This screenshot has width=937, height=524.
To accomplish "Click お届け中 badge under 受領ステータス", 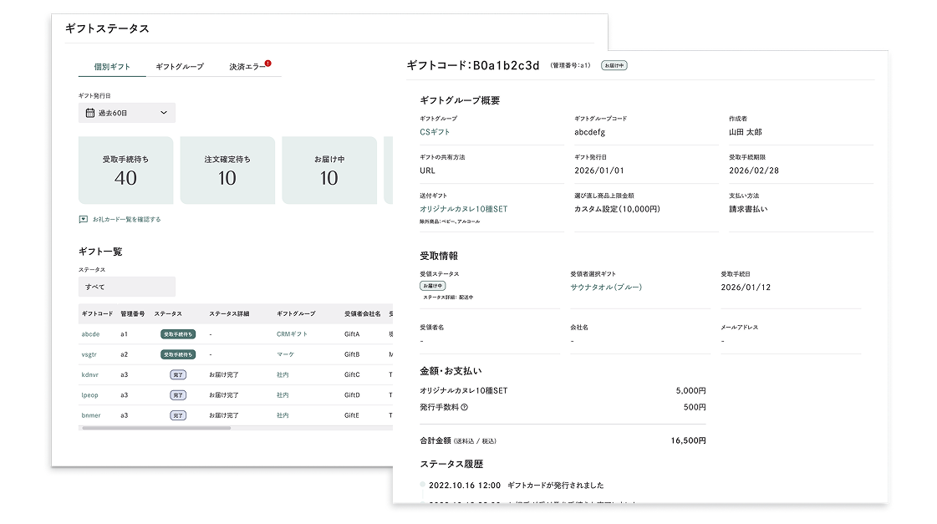I will 432,286.
